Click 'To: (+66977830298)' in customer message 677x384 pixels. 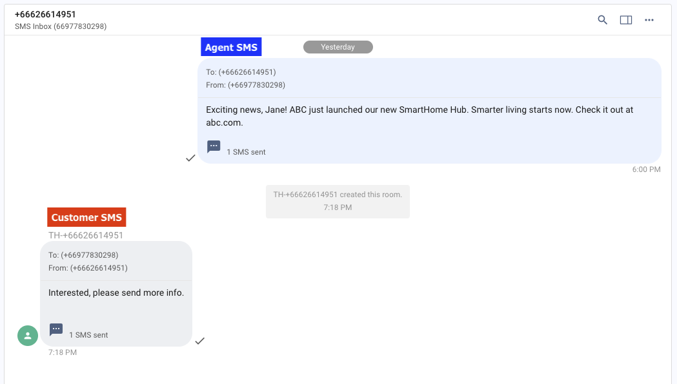pos(83,255)
